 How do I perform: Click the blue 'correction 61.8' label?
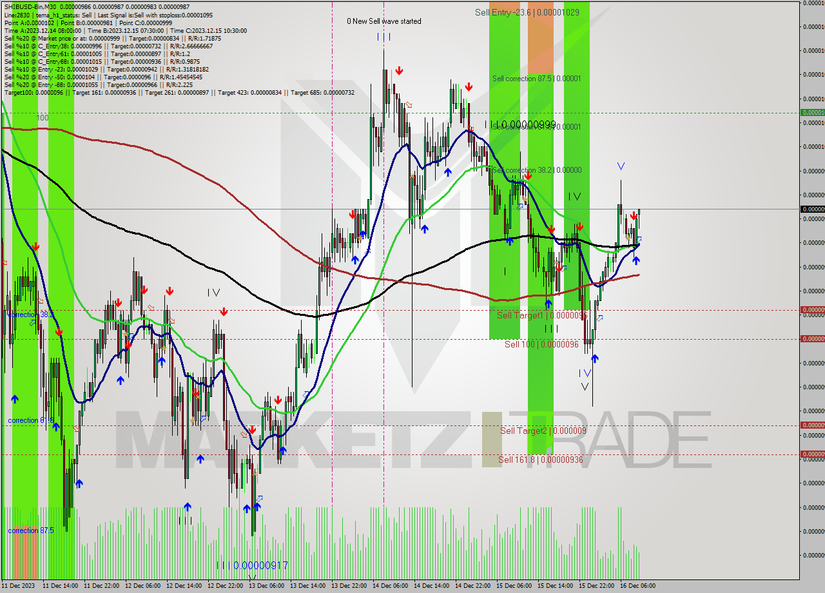30,420
